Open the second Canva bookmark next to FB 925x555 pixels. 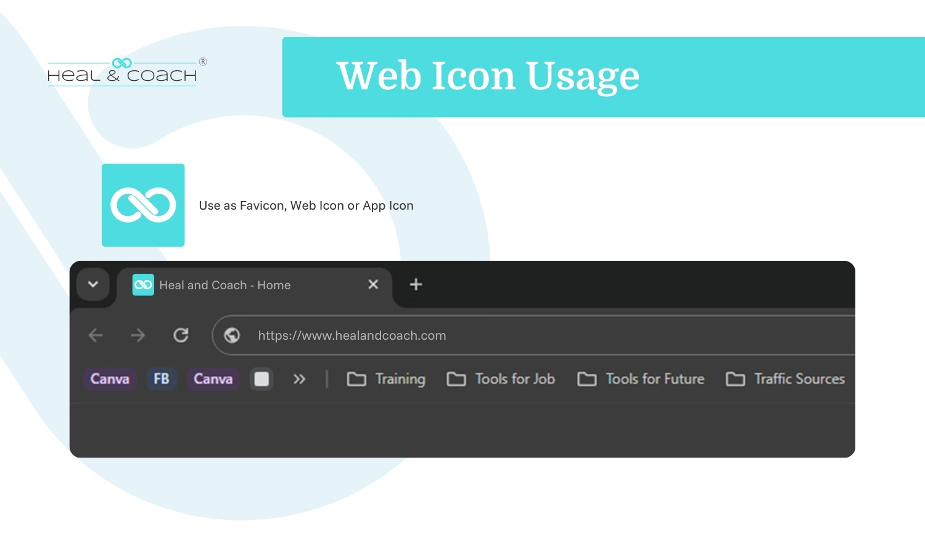213,379
